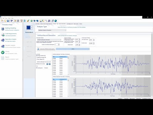The width and height of the screenshot is (153, 115).
Task: Click the Dynamic Analysis step icon
Action: pos(3,46)
